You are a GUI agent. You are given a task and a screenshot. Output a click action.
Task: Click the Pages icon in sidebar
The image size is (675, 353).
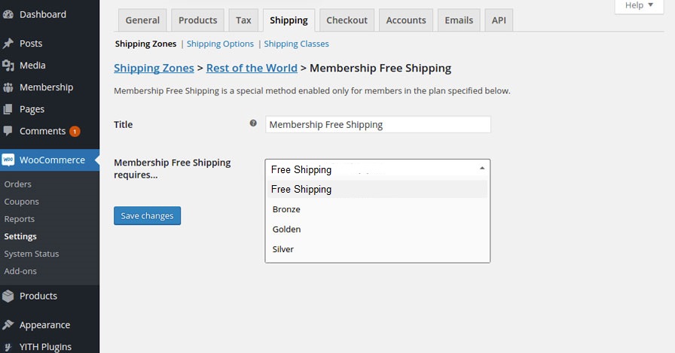[8, 109]
